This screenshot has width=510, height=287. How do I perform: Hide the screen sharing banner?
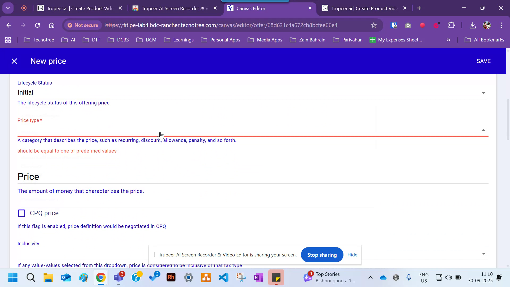[x=352, y=255]
